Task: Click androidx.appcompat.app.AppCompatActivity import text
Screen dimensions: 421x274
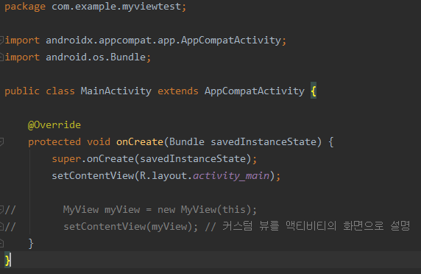Action: [x=163, y=41]
